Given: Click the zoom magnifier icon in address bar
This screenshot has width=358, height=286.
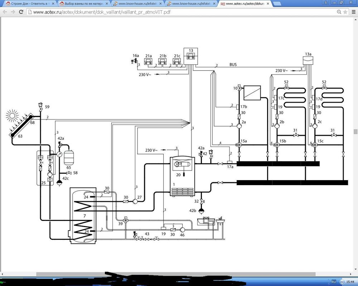Looking at the screenshot, I should click(339, 12).
